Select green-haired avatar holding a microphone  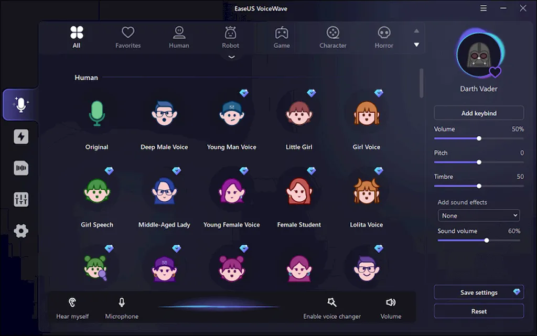click(x=96, y=268)
